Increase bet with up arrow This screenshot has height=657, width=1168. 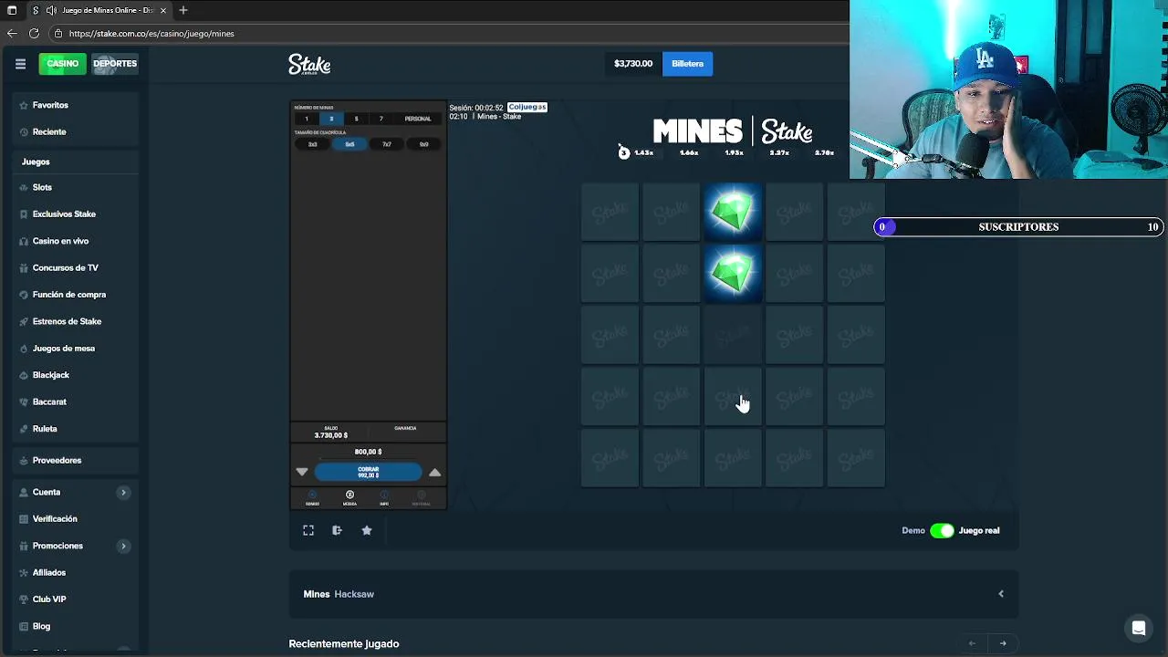coord(435,472)
